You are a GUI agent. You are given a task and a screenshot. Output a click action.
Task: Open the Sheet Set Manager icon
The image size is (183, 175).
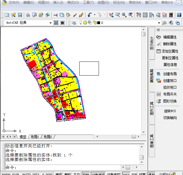point(158,15)
